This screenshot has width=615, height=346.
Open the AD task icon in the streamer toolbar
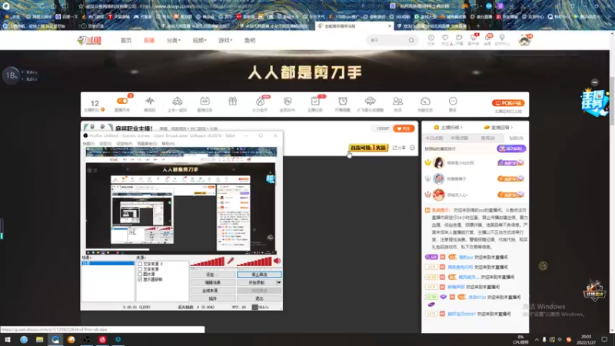point(204,101)
